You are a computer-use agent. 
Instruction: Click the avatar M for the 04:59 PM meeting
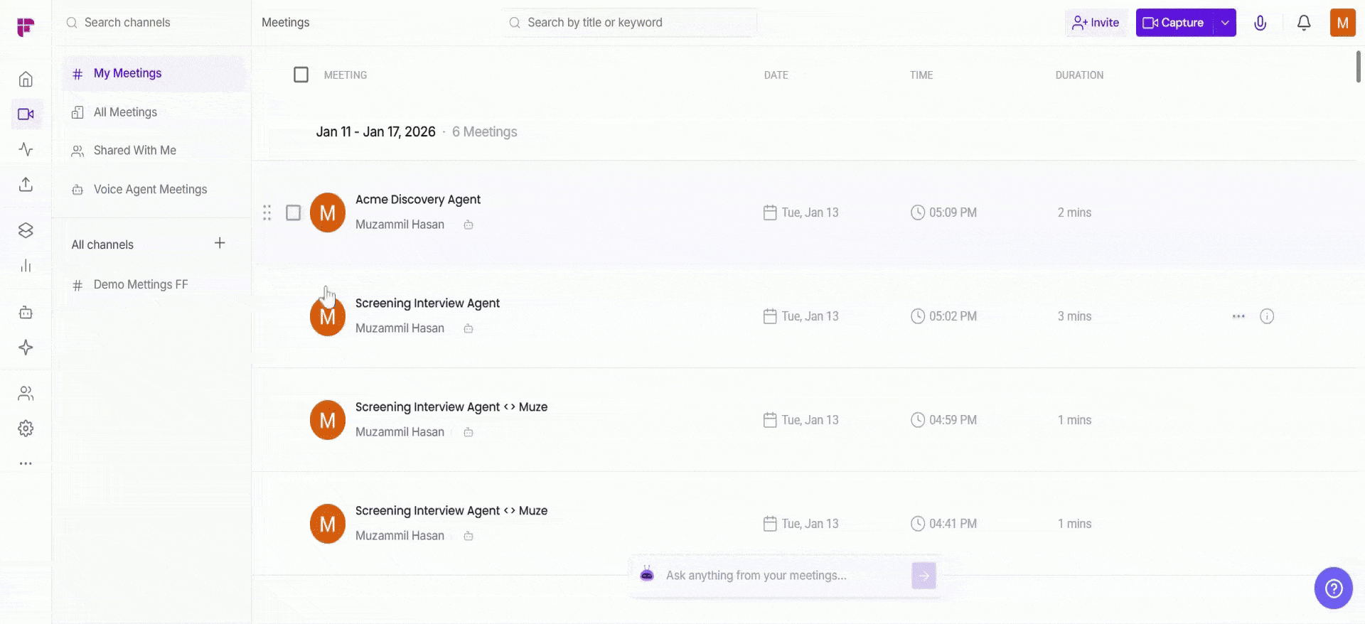point(328,420)
